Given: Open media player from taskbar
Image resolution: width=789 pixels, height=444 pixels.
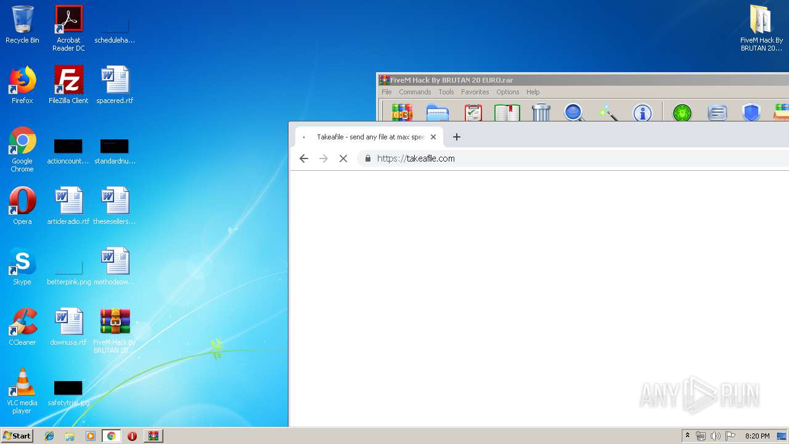Looking at the screenshot, I should coord(91,436).
